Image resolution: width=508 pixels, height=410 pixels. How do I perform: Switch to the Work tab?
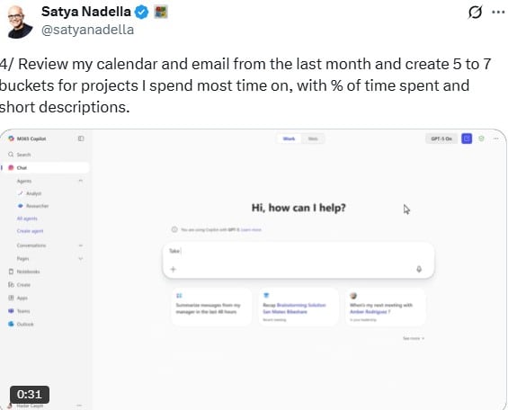pos(289,138)
